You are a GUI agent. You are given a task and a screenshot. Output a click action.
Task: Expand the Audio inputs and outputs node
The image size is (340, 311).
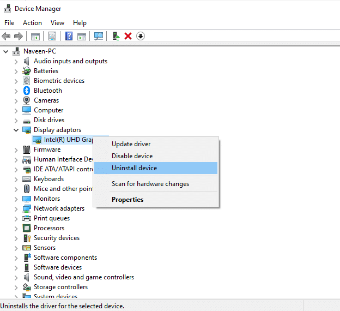16,61
